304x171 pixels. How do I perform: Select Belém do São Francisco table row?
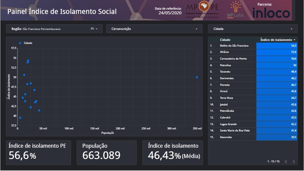pos(234,45)
